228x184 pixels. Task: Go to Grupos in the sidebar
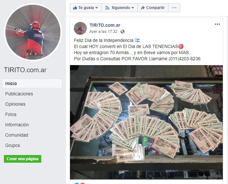point(13,145)
